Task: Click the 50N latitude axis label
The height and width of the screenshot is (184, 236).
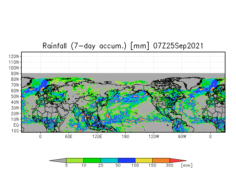Action: point(15,97)
